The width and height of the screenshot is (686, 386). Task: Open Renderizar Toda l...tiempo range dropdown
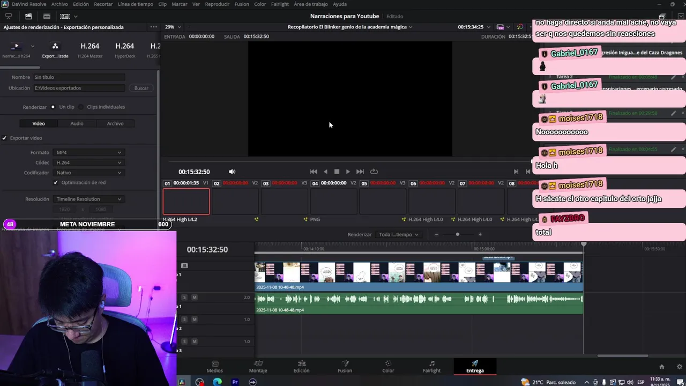[399, 234]
